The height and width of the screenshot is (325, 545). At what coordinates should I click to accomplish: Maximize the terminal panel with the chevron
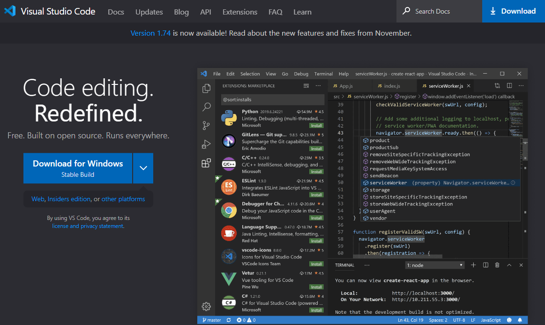(x=509, y=265)
